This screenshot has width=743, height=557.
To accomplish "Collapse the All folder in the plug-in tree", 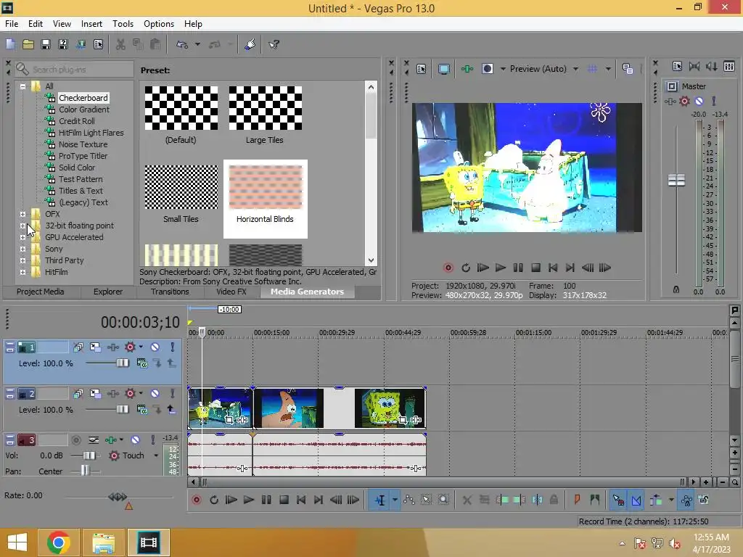I will point(22,86).
